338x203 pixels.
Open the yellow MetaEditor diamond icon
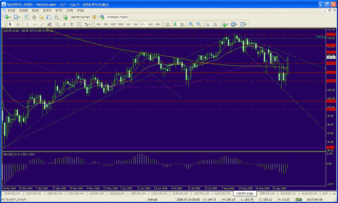pyautogui.click(x=94, y=17)
